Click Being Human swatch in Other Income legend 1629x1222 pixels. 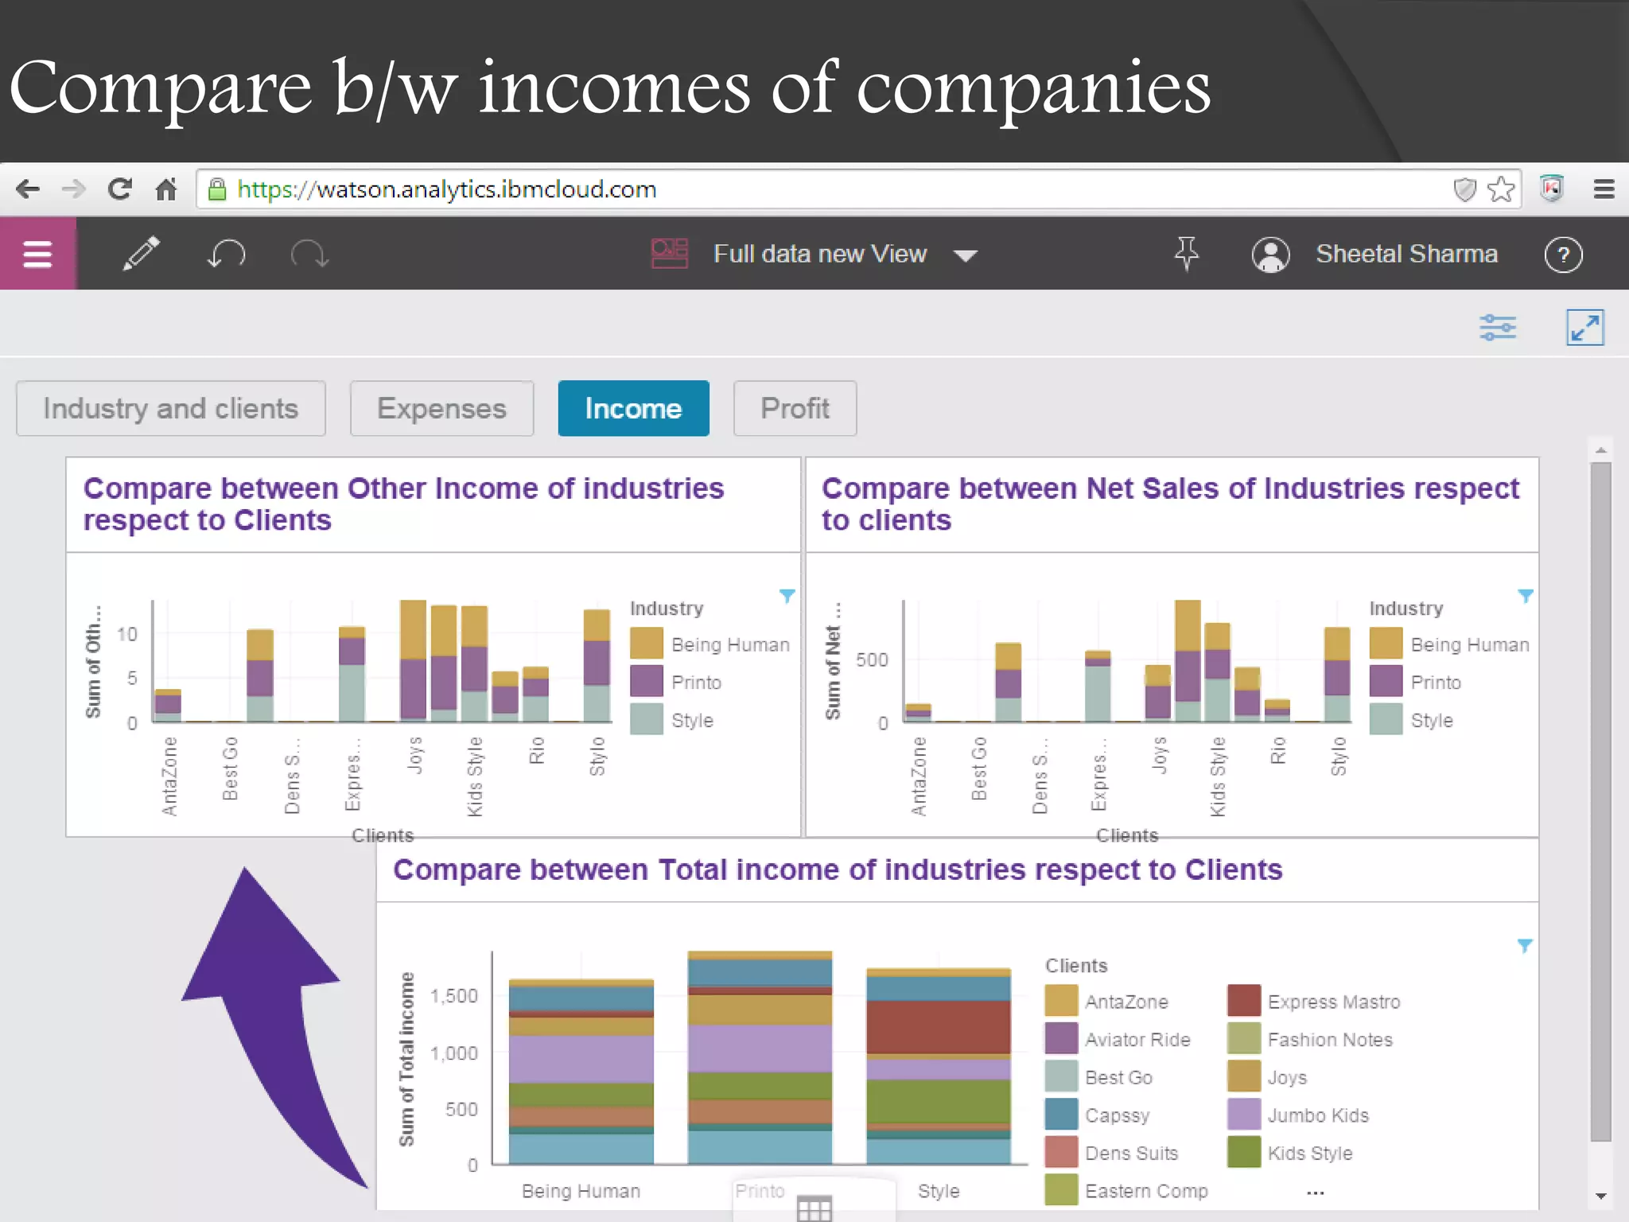click(646, 644)
